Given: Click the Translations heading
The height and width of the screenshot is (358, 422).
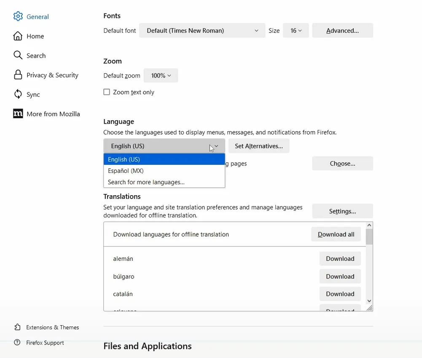Looking at the screenshot, I should point(122,196).
